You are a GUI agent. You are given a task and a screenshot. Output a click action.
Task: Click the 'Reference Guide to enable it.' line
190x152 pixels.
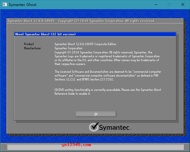tap(73, 94)
